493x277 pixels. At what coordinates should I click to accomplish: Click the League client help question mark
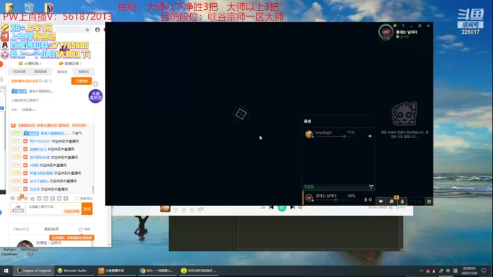(x=403, y=26)
